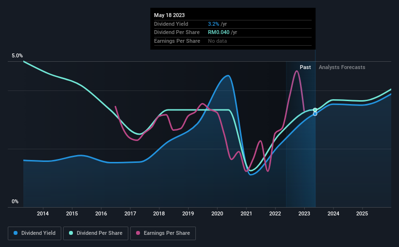The image size is (399, 247).
Task: Click the teal data point marker on the chart
Action: point(315,110)
